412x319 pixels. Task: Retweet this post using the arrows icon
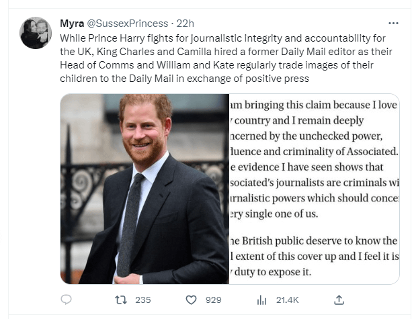[x=120, y=300]
